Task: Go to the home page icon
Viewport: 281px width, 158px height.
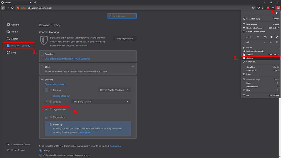Action: pyautogui.click(x=12, y=8)
